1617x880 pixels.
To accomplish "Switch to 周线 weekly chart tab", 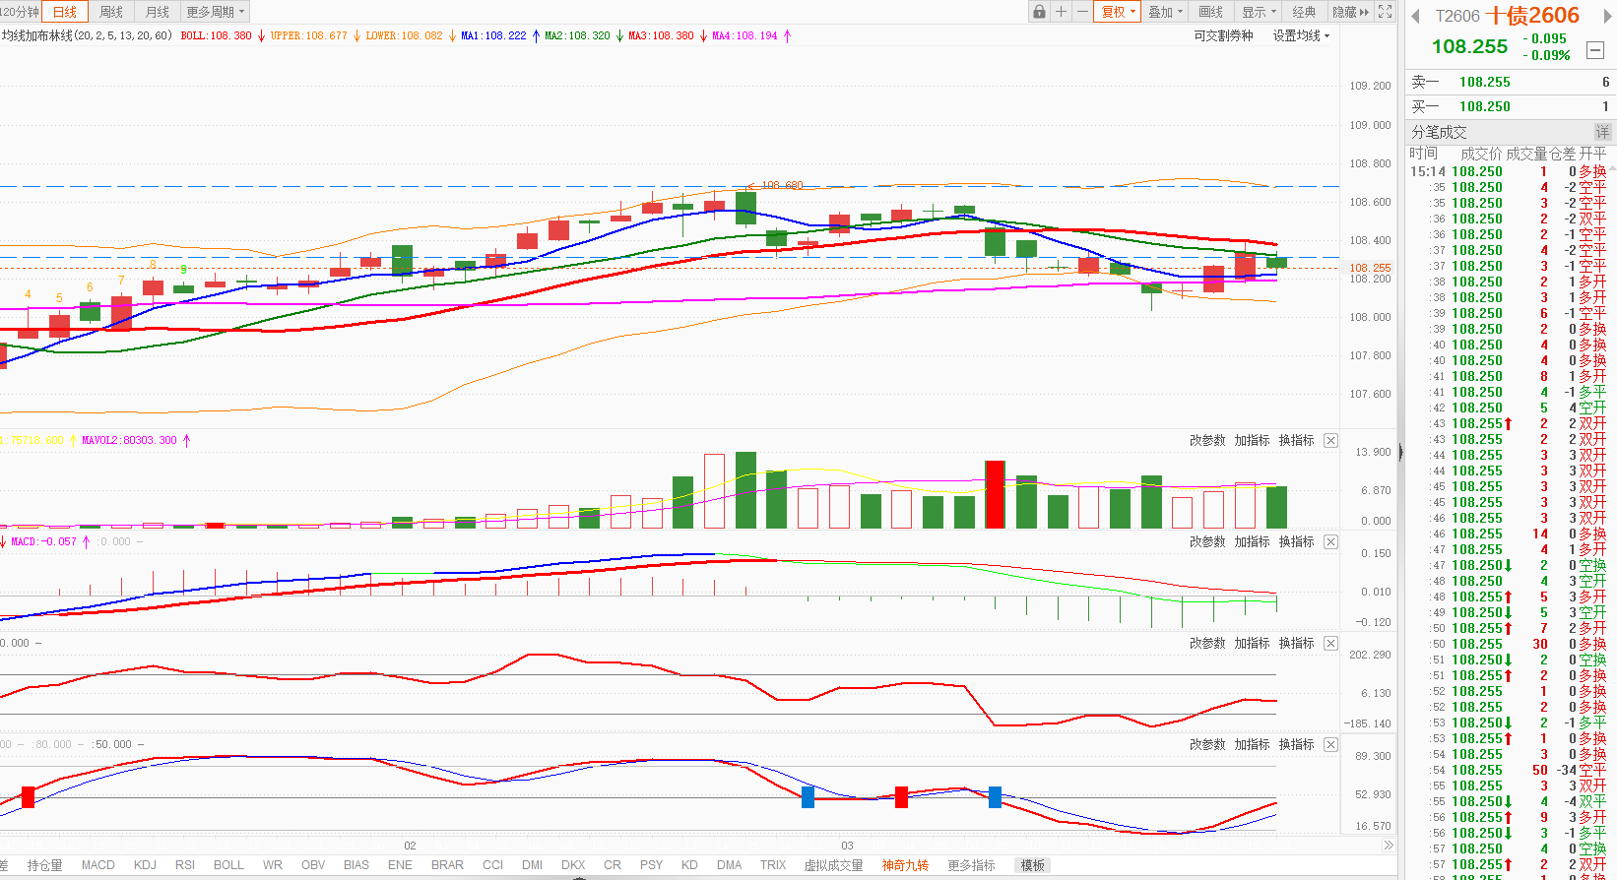I will [111, 12].
